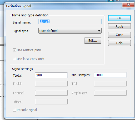This screenshot has width=135, height=120.
Task: Toggle Use relative path checkbox
Action: coord(14,50)
